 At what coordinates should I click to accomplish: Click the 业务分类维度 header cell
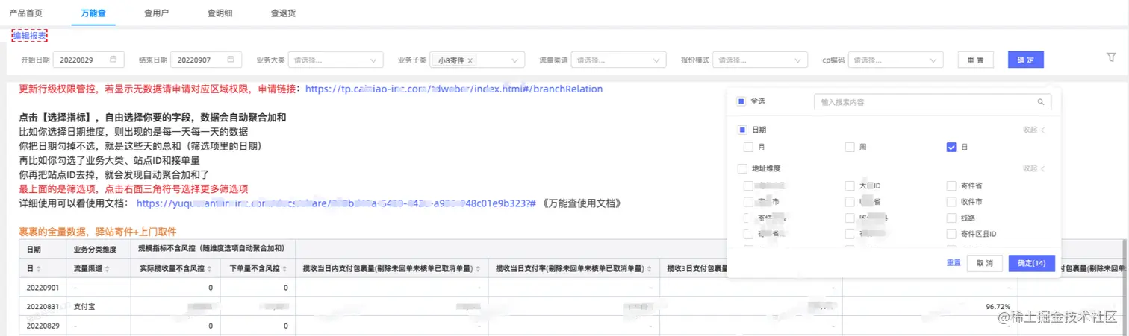point(98,249)
